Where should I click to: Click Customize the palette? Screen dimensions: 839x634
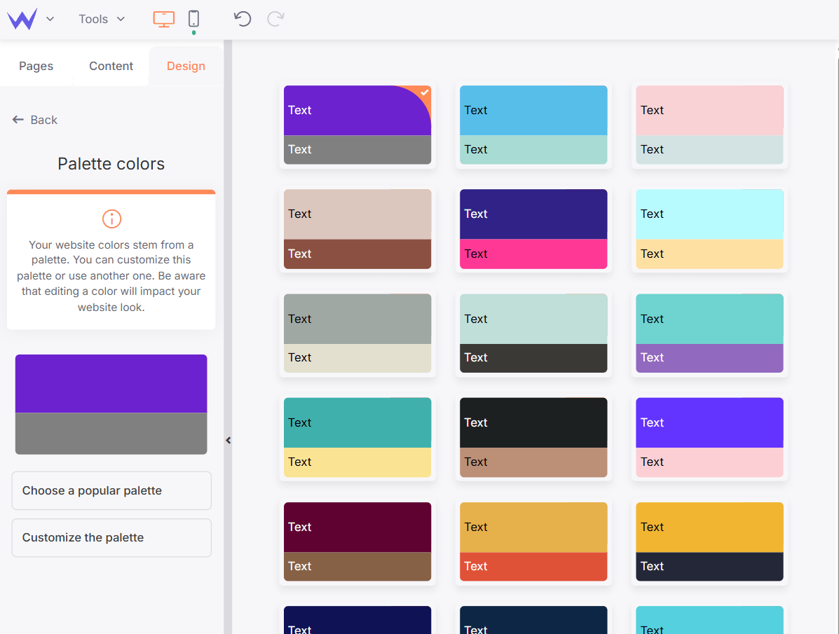pyautogui.click(x=112, y=538)
